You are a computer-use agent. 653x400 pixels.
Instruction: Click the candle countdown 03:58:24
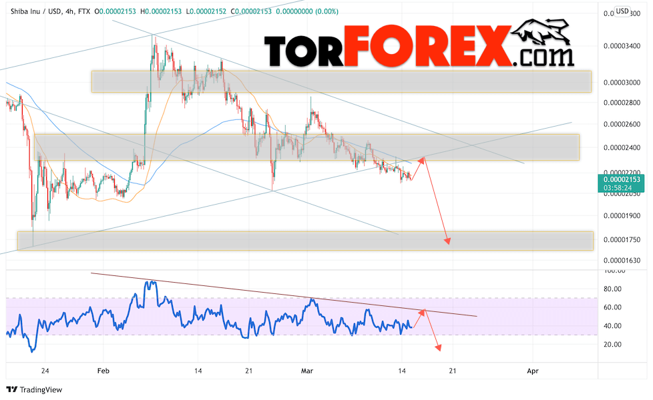tap(618, 188)
